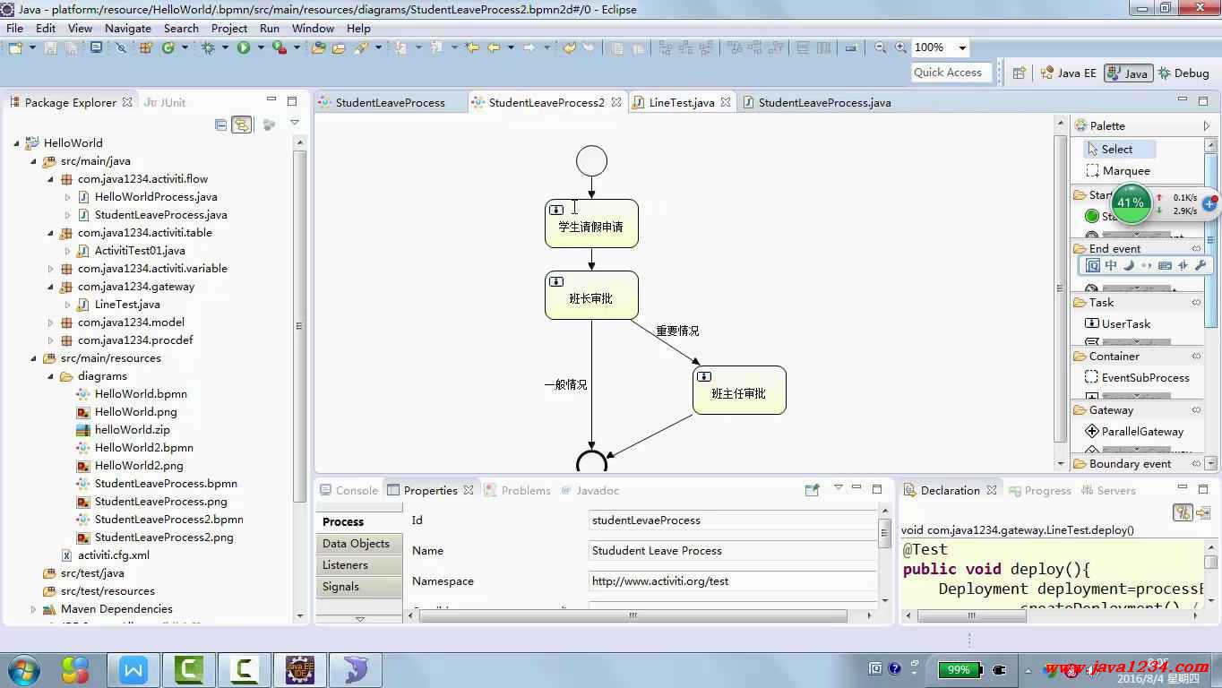Switch to the Javadoc tab
This screenshot has height=688, width=1222.
(589, 490)
